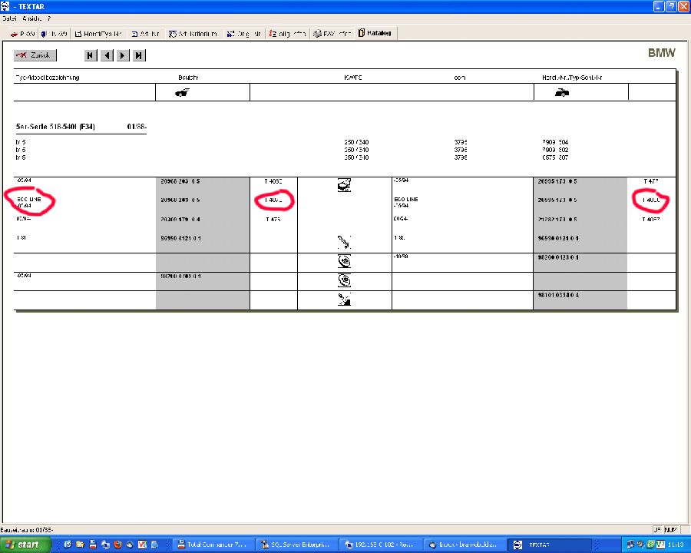Open the PKW tab

click(22, 34)
